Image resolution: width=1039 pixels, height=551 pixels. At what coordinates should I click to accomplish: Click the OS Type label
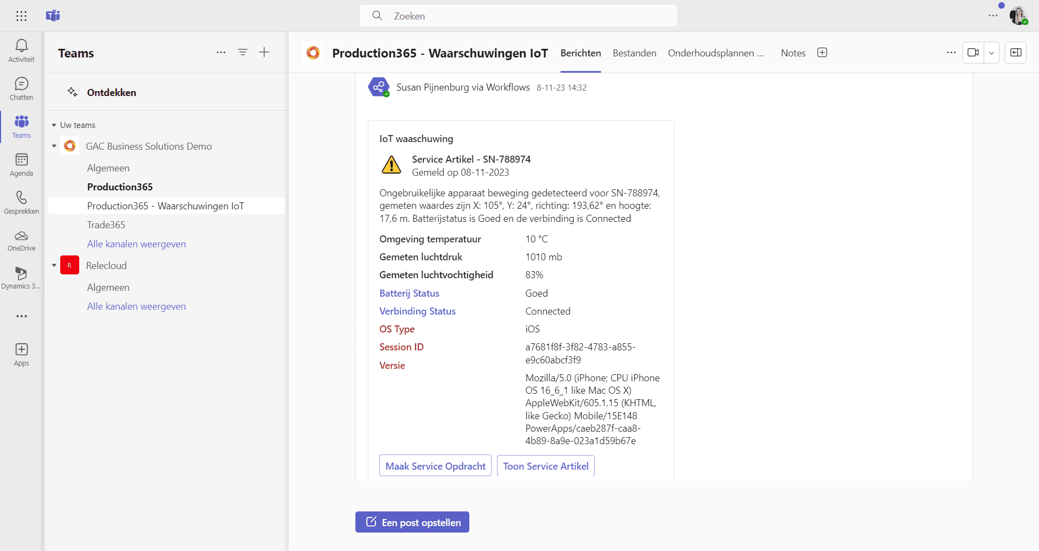(x=397, y=329)
